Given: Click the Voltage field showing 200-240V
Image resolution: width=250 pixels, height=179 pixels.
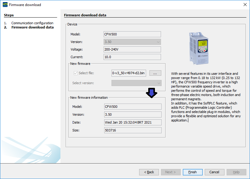Looking at the screenshot, I should (132, 49).
